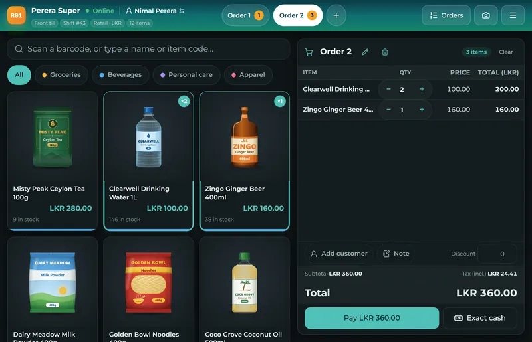Screen dimensions: 532x342
Task: Focus the barcode search field
Action: [148, 49]
